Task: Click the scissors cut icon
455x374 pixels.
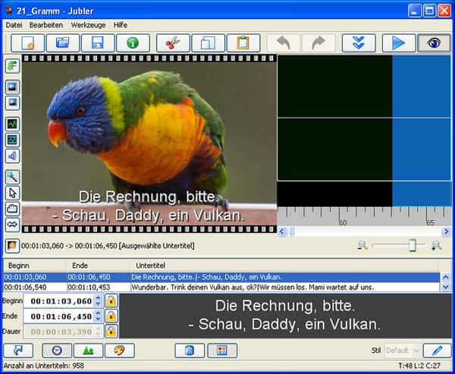Action: pyautogui.click(x=172, y=43)
